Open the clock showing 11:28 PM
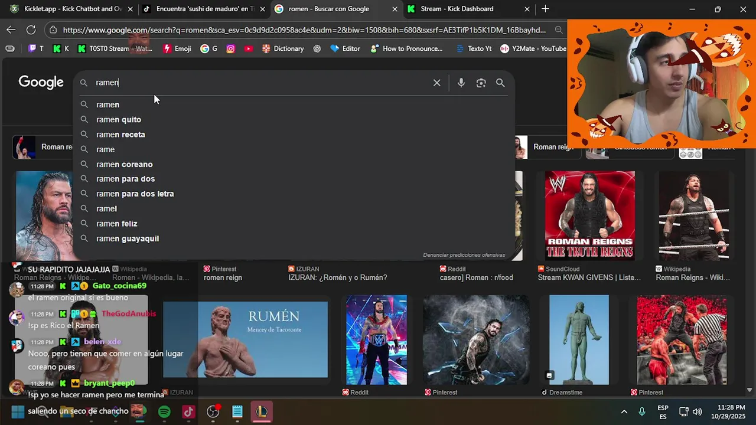Image resolution: width=756 pixels, height=425 pixels. coord(728,411)
